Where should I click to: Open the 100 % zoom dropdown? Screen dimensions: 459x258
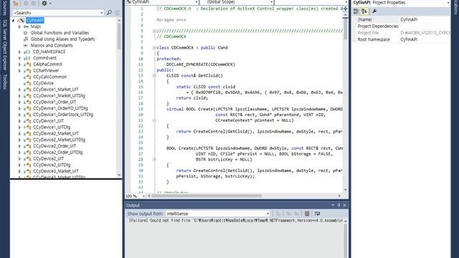(143, 196)
